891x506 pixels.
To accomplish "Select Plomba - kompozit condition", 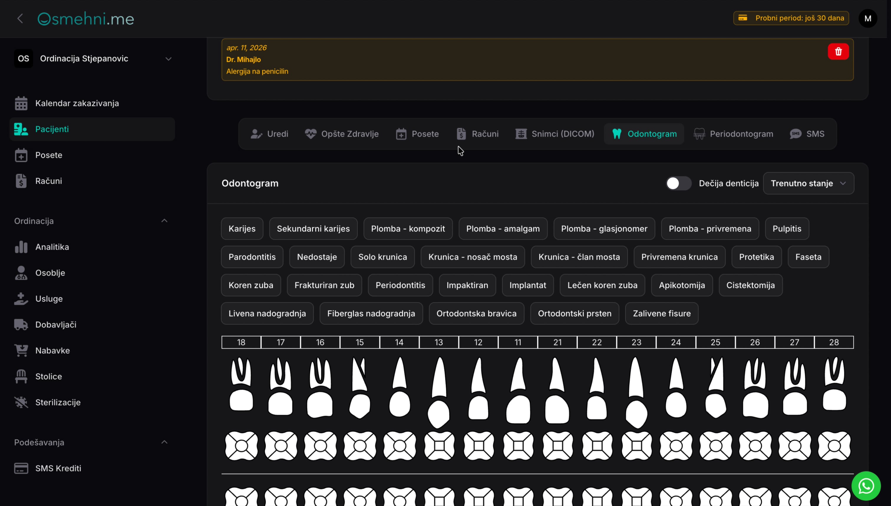I will coord(408,229).
